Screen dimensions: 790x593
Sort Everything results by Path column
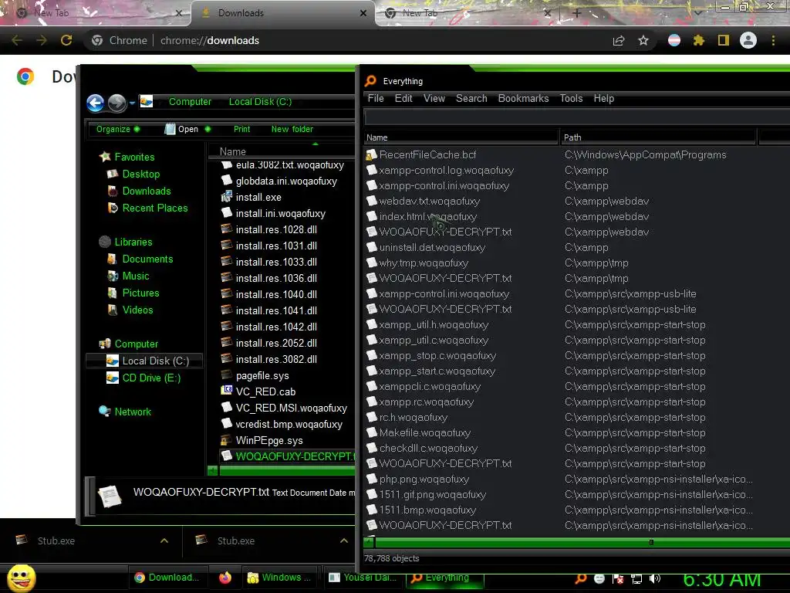click(x=658, y=137)
